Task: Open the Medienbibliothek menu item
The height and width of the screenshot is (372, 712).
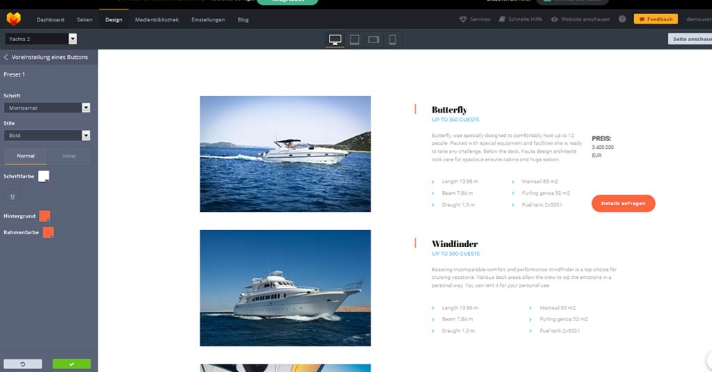Action: (156, 19)
